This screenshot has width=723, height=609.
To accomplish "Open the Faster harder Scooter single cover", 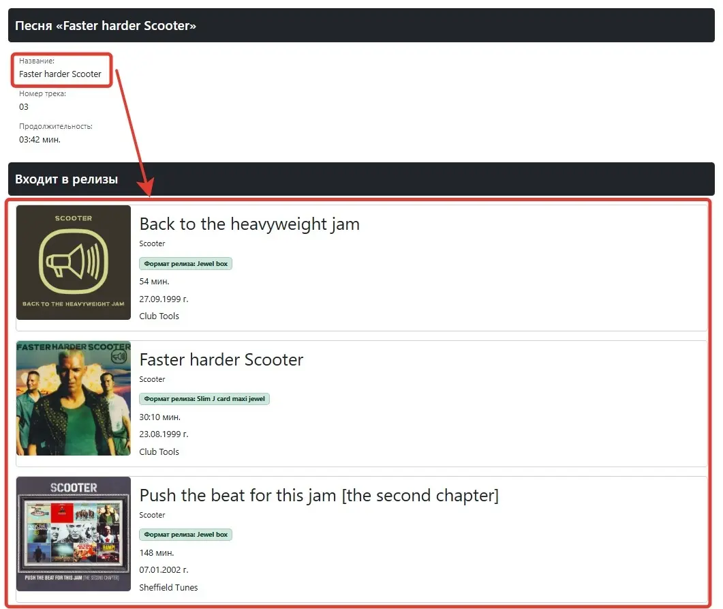I will pos(74,398).
